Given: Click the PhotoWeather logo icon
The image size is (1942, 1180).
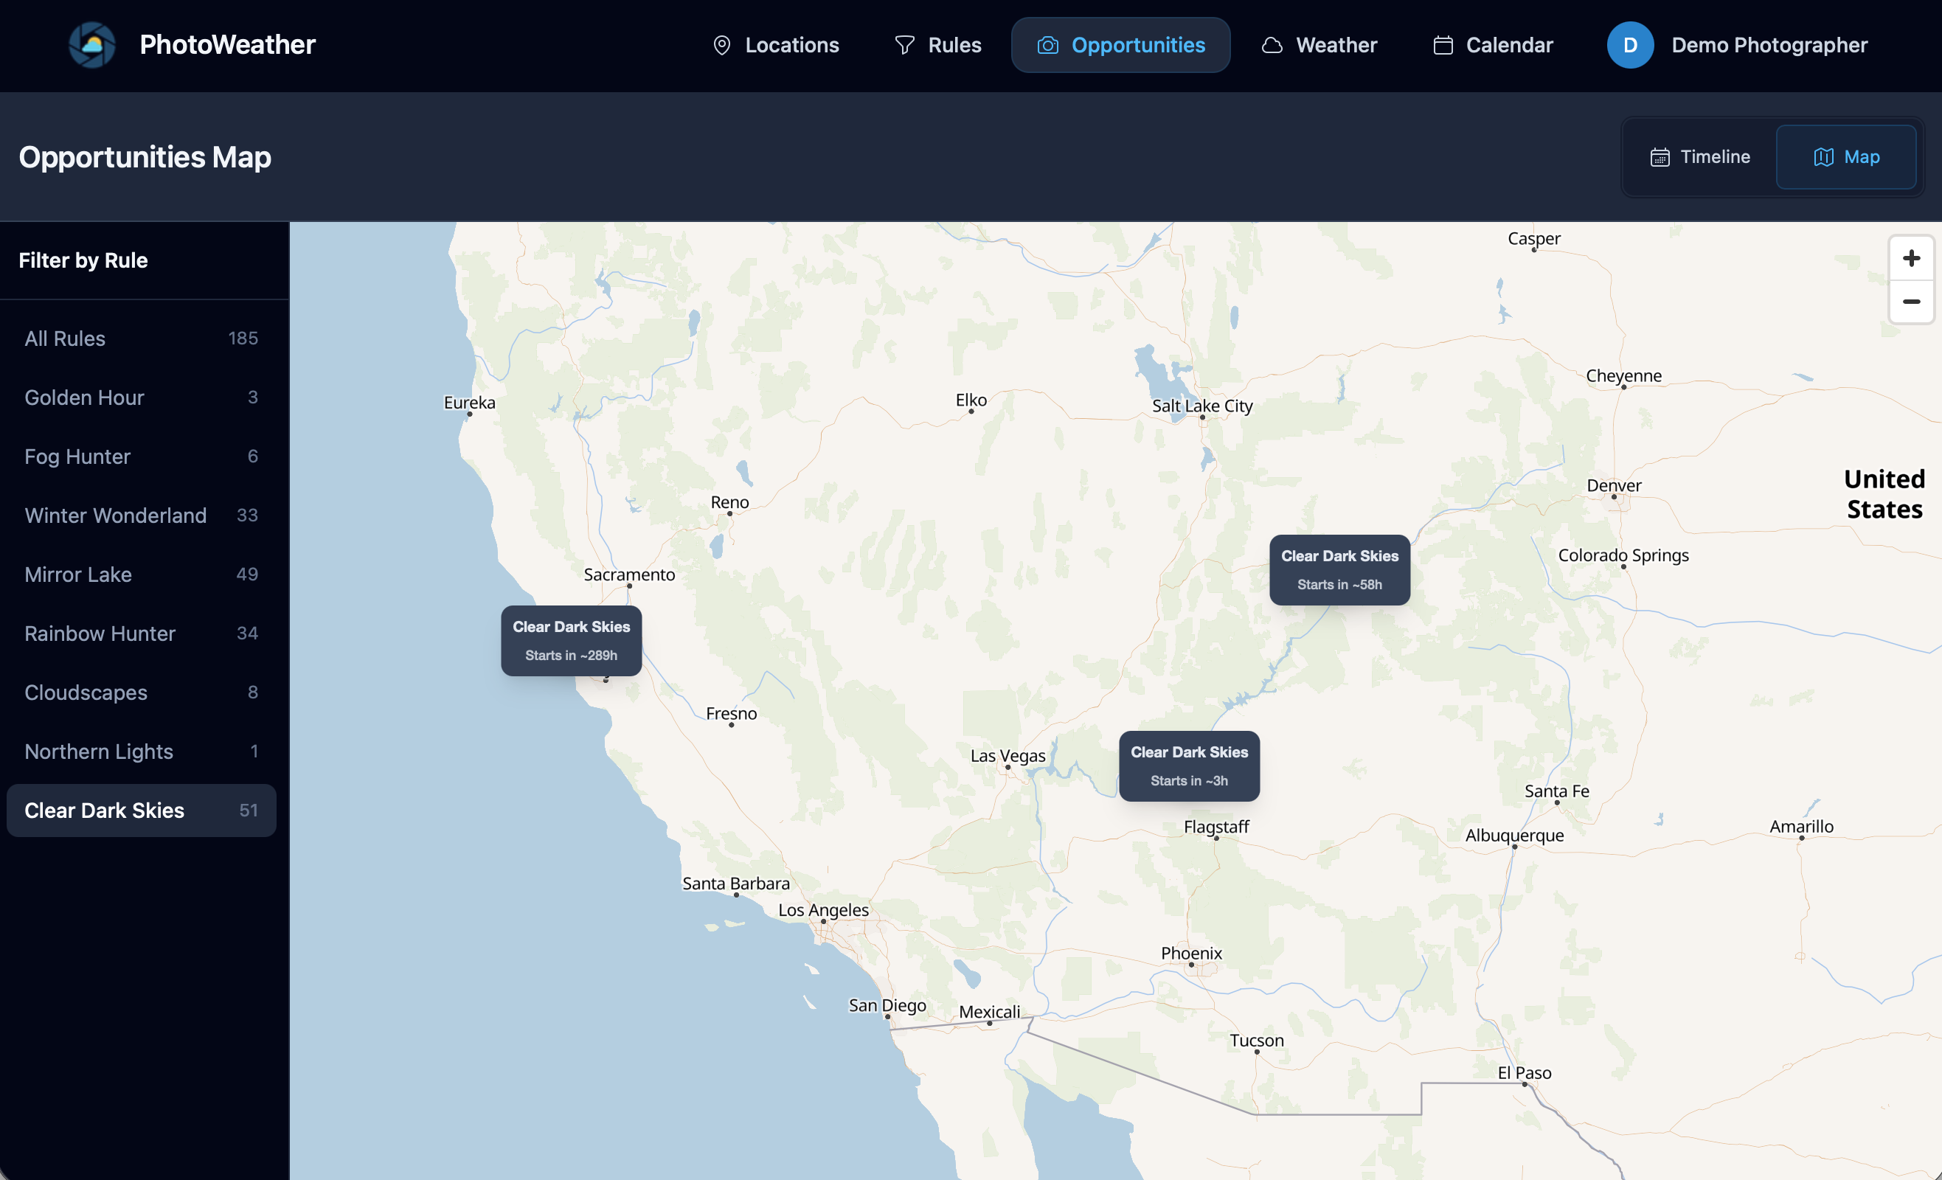Looking at the screenshot, I should click(91, 45).
